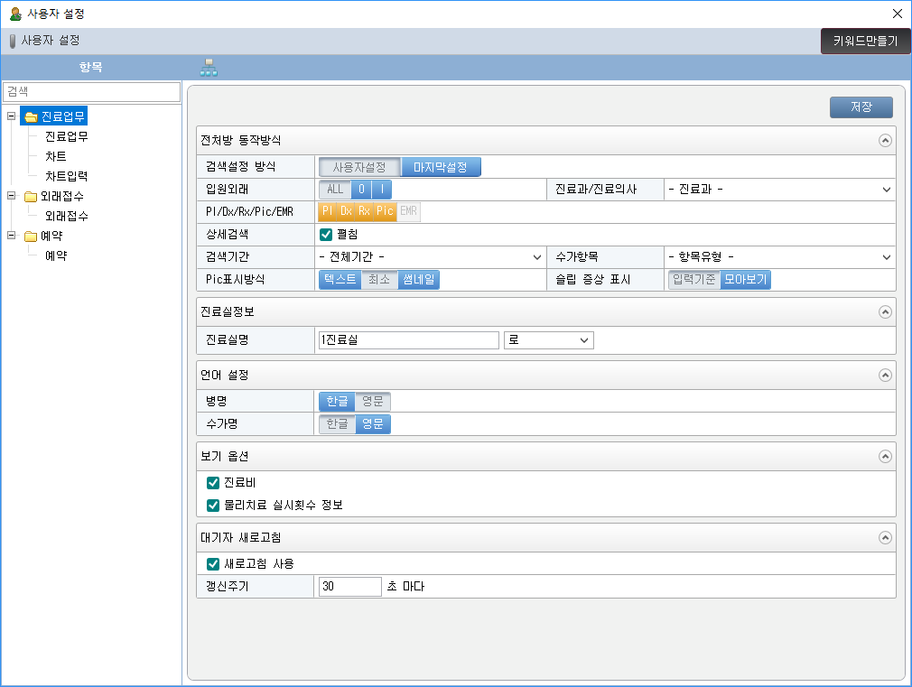Click the 저장 button
Viewport: 912px width, 687px height.
861,107
